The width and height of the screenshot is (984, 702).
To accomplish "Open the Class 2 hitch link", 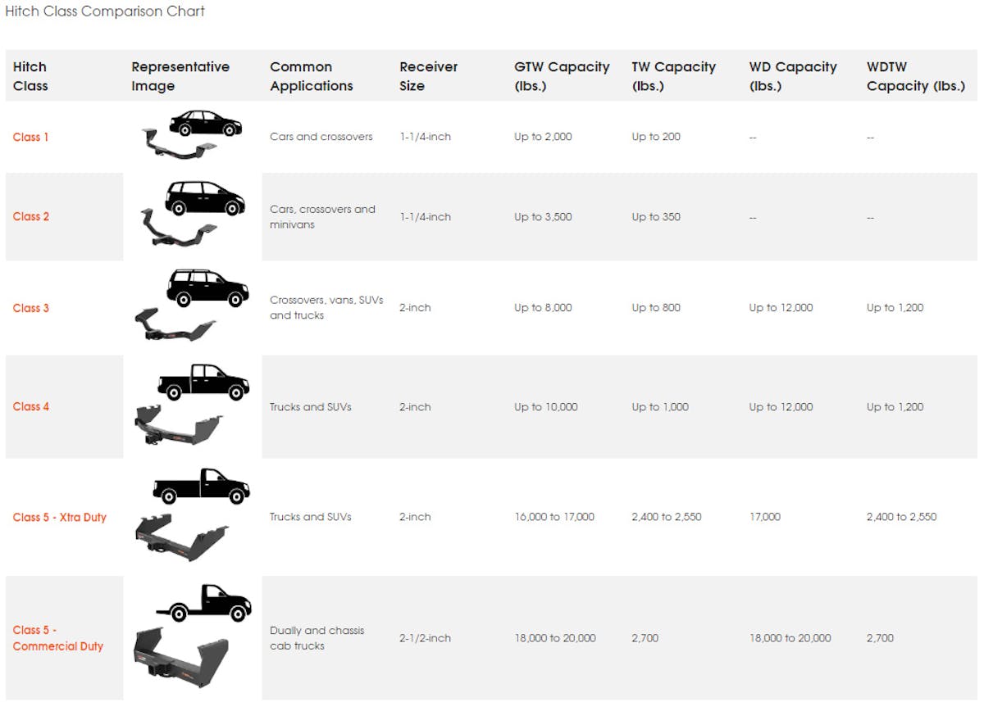I will tap(31, 216).
